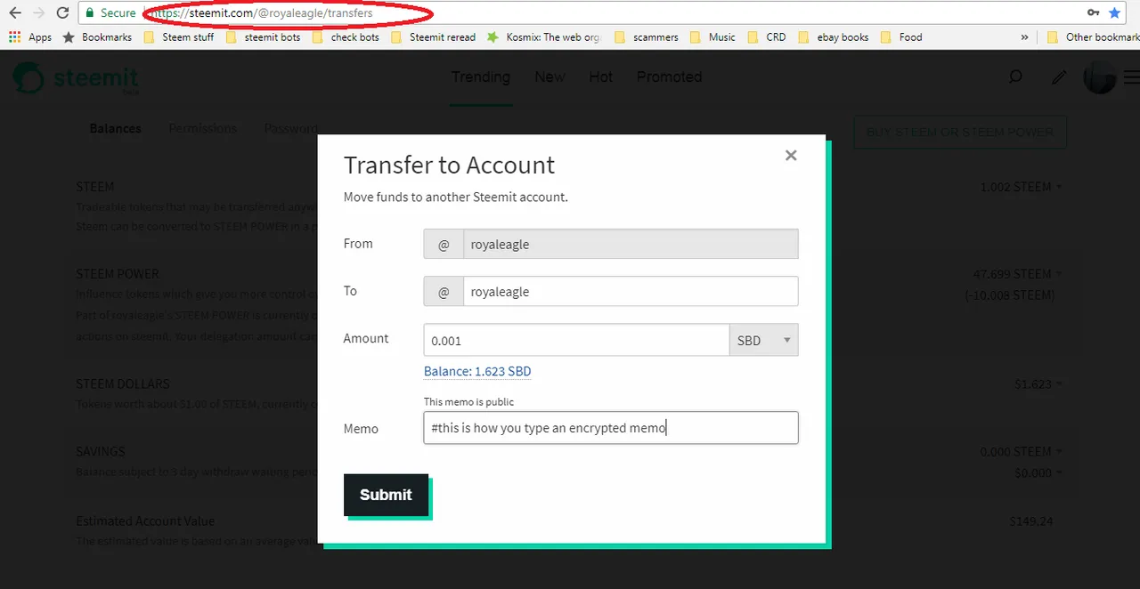The height and width of the screenshot is (589, 1140).
Task: Open the 1.002 STEEM balance dropdown
Action: [1022, 187]
